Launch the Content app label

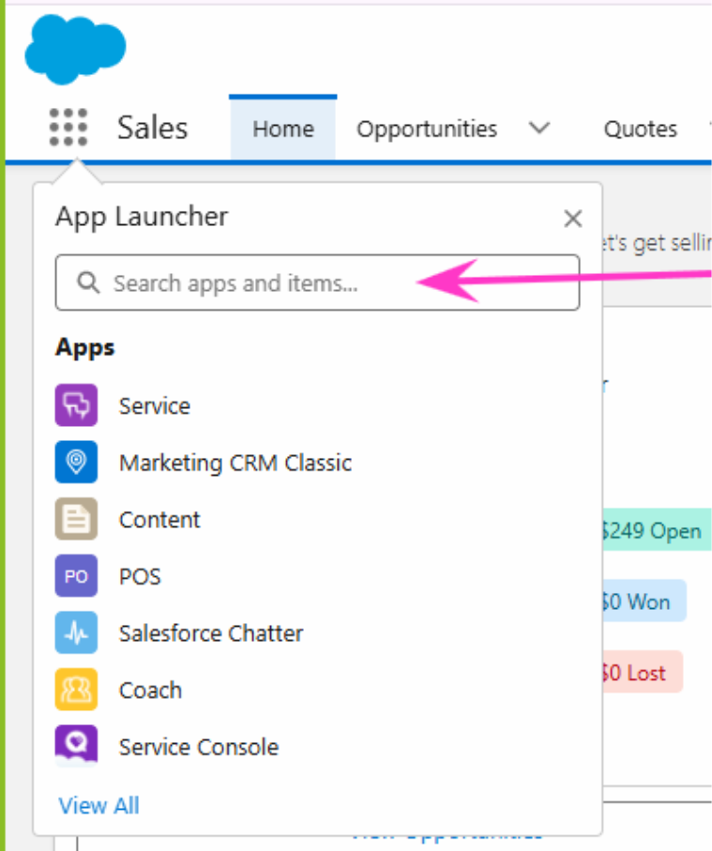pyautogui.click(x=159, y=520)
